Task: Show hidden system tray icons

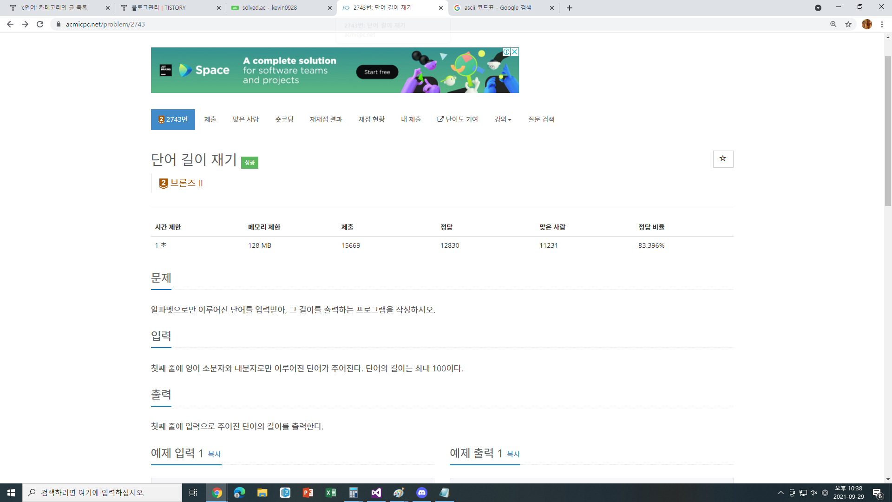Action: click(x=781, y=493)
